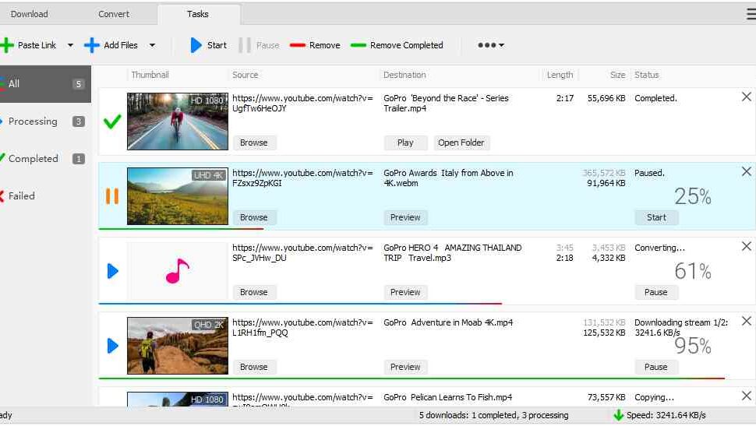Click the green Remove Completed icon
Screen dimensions: 756x426
(x=359, y=45)
